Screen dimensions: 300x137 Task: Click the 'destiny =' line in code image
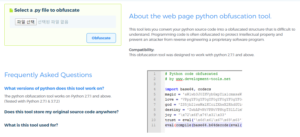(203, 110)
